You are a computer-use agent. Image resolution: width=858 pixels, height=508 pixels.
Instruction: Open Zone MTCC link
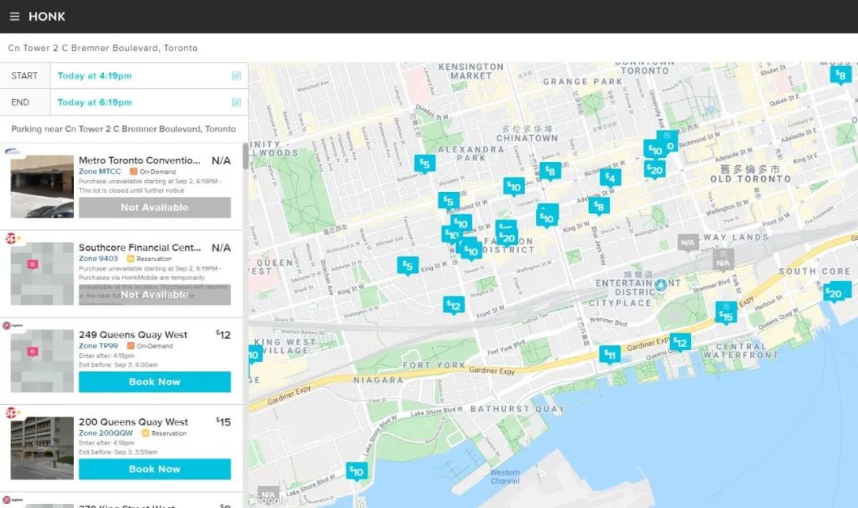[99, 171]
